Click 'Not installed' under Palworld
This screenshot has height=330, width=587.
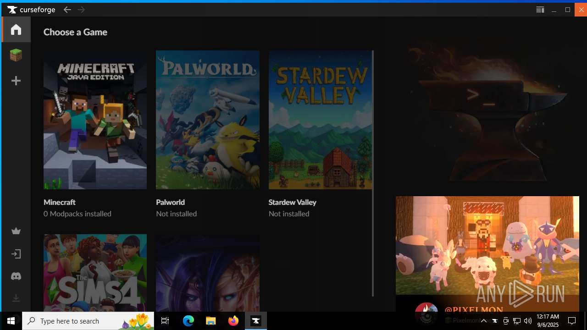point(176,214)
